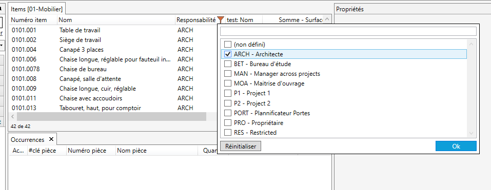Click the filter search text field
This screenshot has height=190, width=491.
pos(348,31)
